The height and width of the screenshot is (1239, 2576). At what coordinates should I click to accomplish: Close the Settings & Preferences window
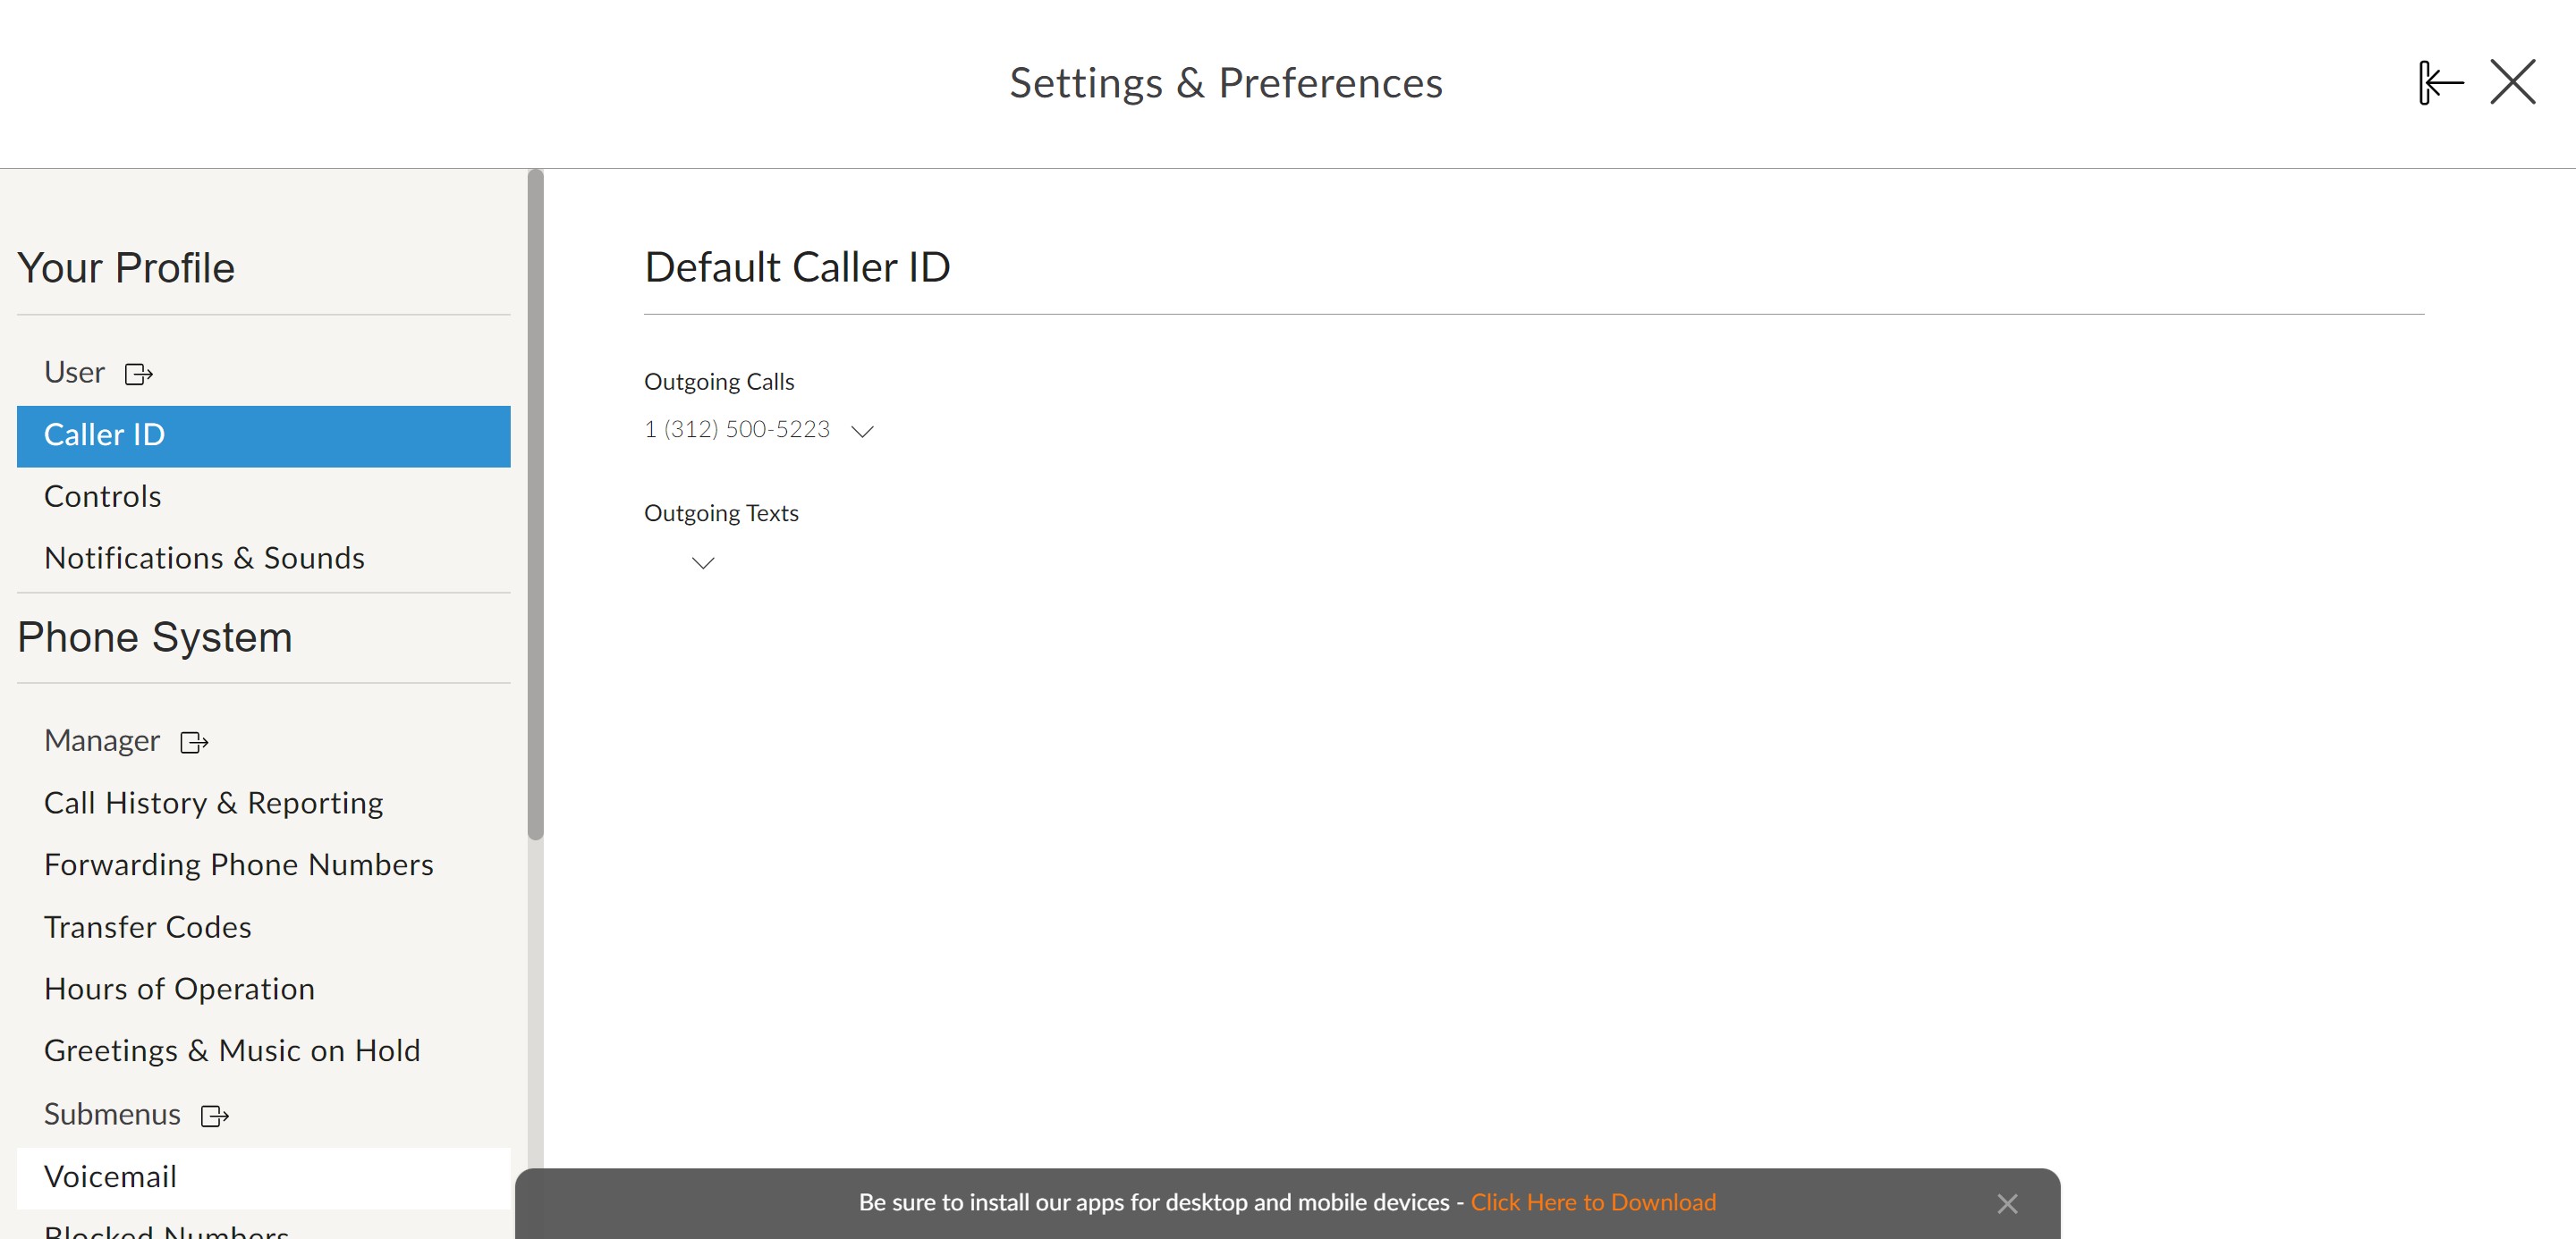(2512, 83)
